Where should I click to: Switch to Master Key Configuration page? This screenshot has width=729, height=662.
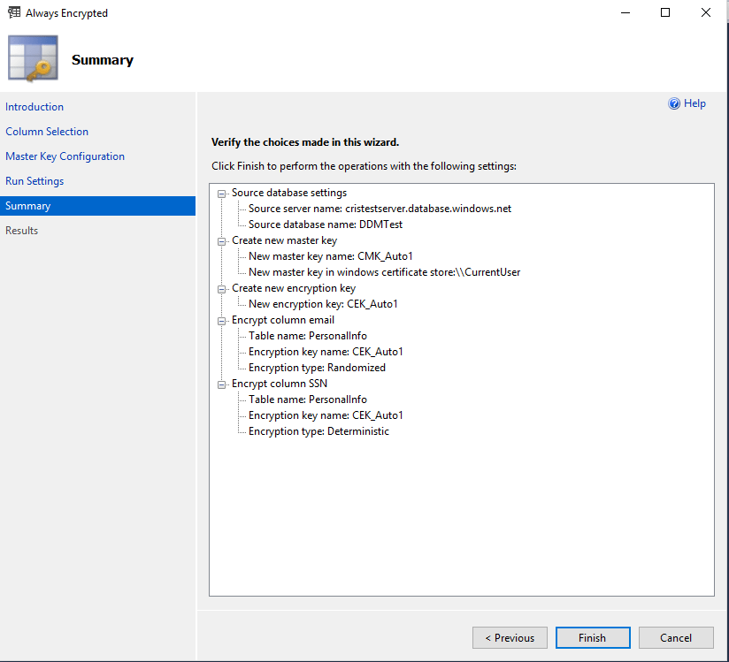coord(65,156)
